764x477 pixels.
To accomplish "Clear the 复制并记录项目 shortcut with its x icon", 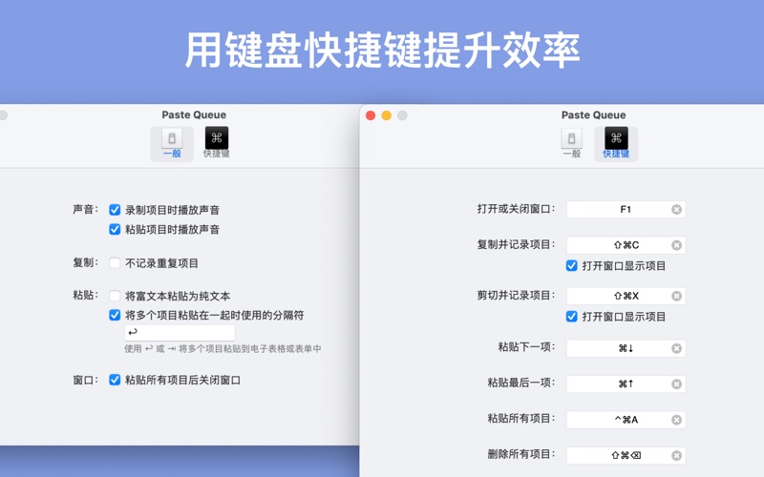I will click(x=676, y=245).
